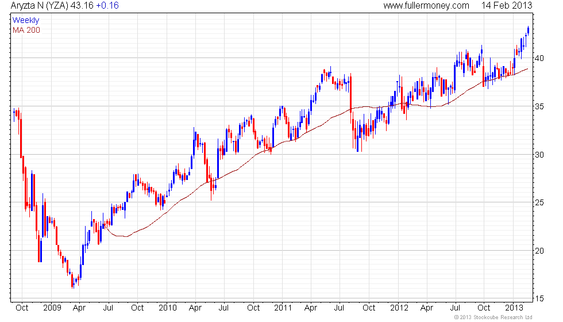Viewport: 563px width, 322px height.
Task: Click the 30 price axis label
Action: pos(539,155)
